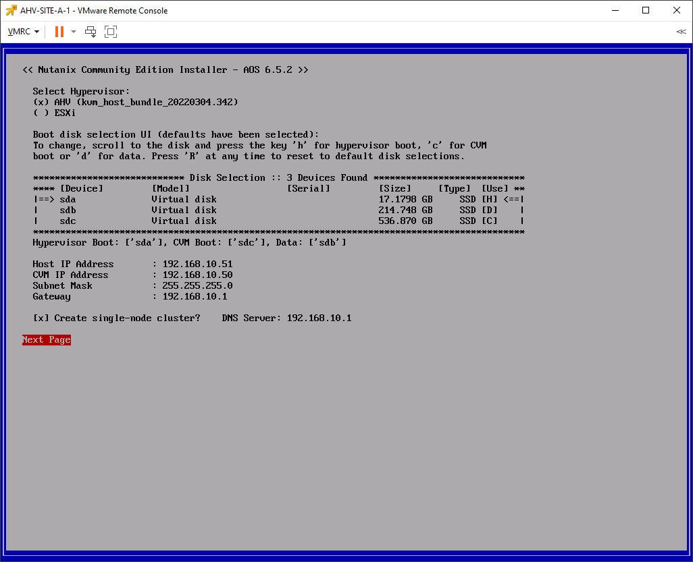Viewport: 693px width, 562px height.
Task: Click the Hypervisor Boot summary line
Action: [x=190, y=243]
